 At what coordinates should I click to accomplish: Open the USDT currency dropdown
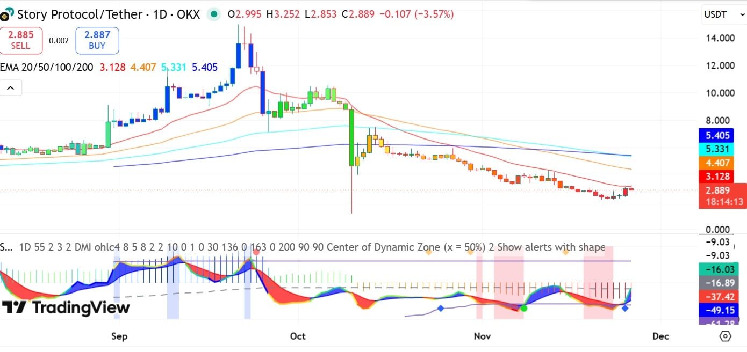[723, 14]
